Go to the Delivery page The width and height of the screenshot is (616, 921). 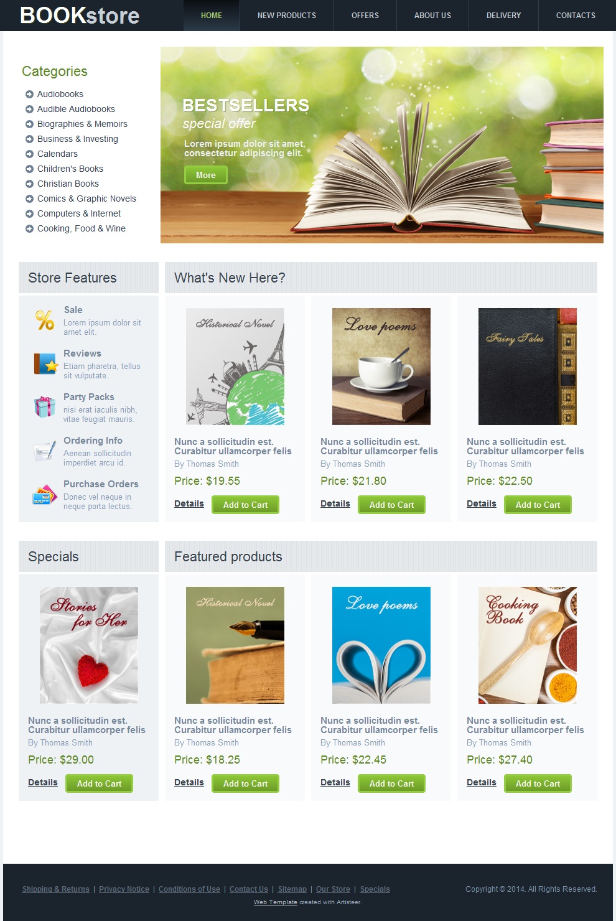pos(503,16)
